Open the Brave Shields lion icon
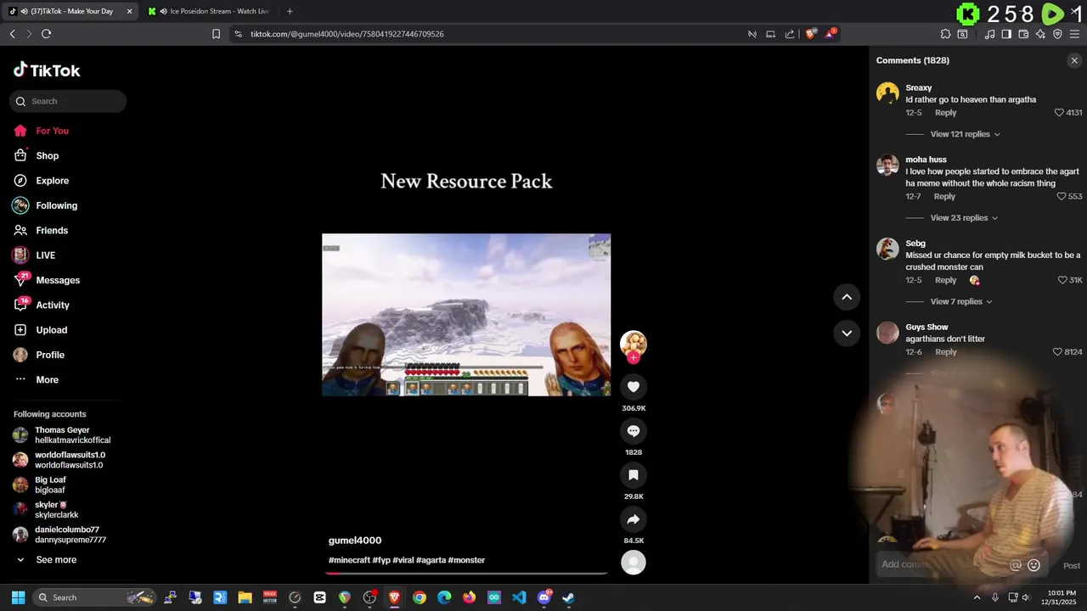1087x611 pixels. pyautogui.click(x=811, y=34)
